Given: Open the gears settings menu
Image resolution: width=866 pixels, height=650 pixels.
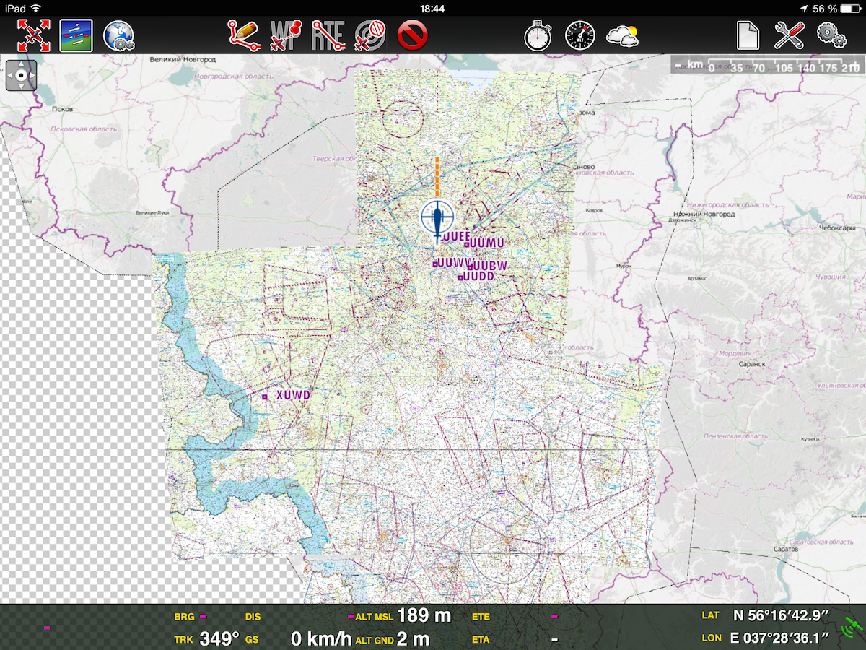Looking at the screenshot, I should (831, 35).
